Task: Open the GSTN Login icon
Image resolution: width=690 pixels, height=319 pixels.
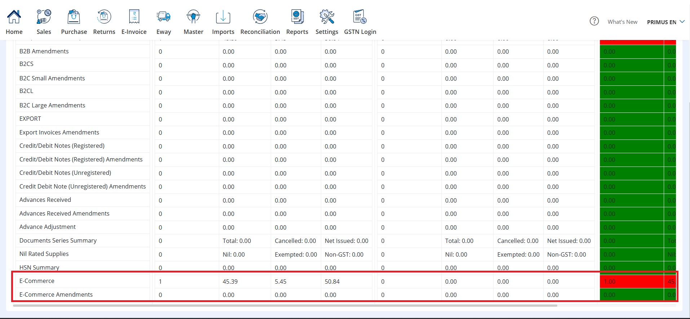Action: tap(360, 17)
